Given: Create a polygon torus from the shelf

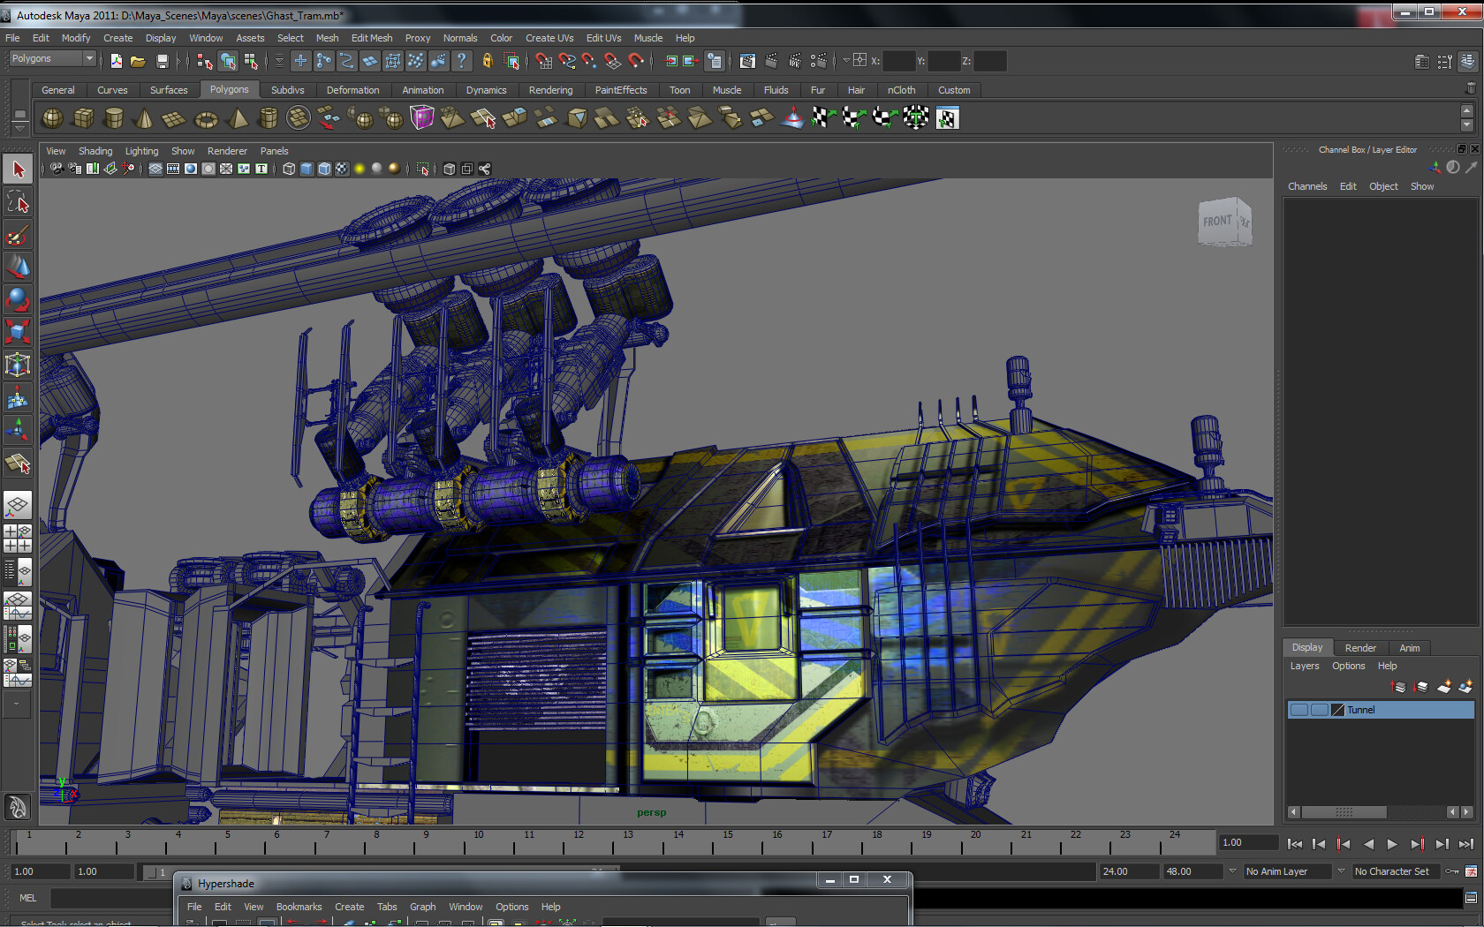Looking at the screenshot, I should pyautogui.click(x=206, y=117).
